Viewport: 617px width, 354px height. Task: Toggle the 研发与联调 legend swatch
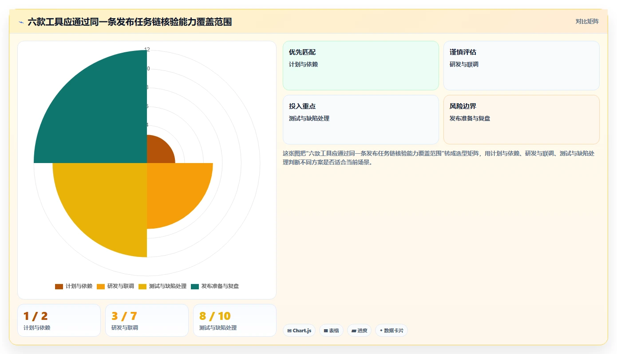(x=101, y=287)
